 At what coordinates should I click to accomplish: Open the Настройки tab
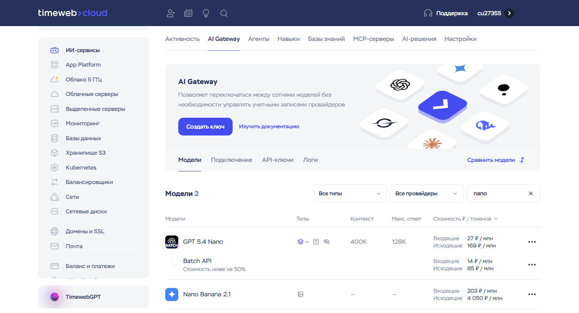click(461, 39)
